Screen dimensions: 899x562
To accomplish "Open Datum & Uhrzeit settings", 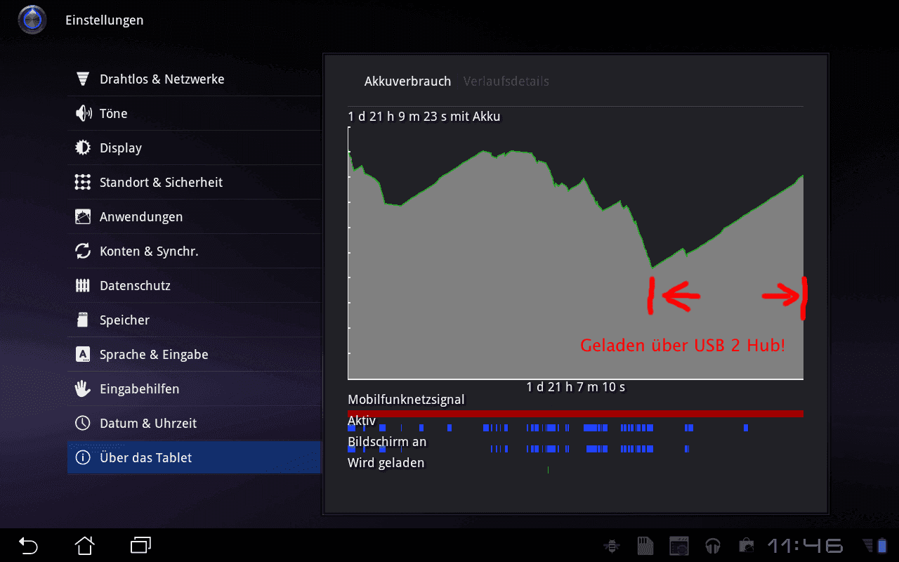I will coord(194,423).
